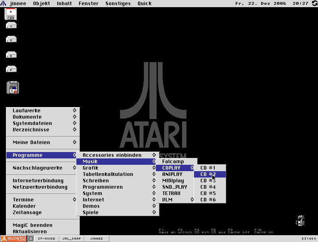Launch SND_PLAY from the Musik submenu
The image size is (318, 242).
[x=175, y=187]
